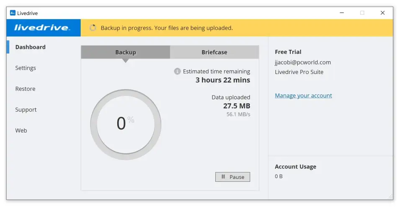Select Web in the left sidebar
The height and width of the screenshot is (209, 402).
point(21,131)
